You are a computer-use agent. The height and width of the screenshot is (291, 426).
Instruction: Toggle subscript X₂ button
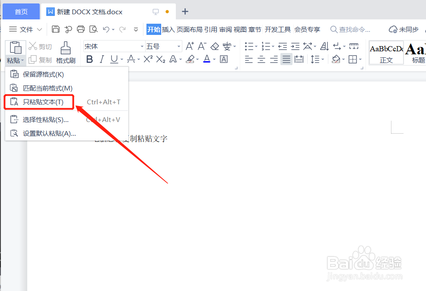pyautogui.click(x=161, y=59)
